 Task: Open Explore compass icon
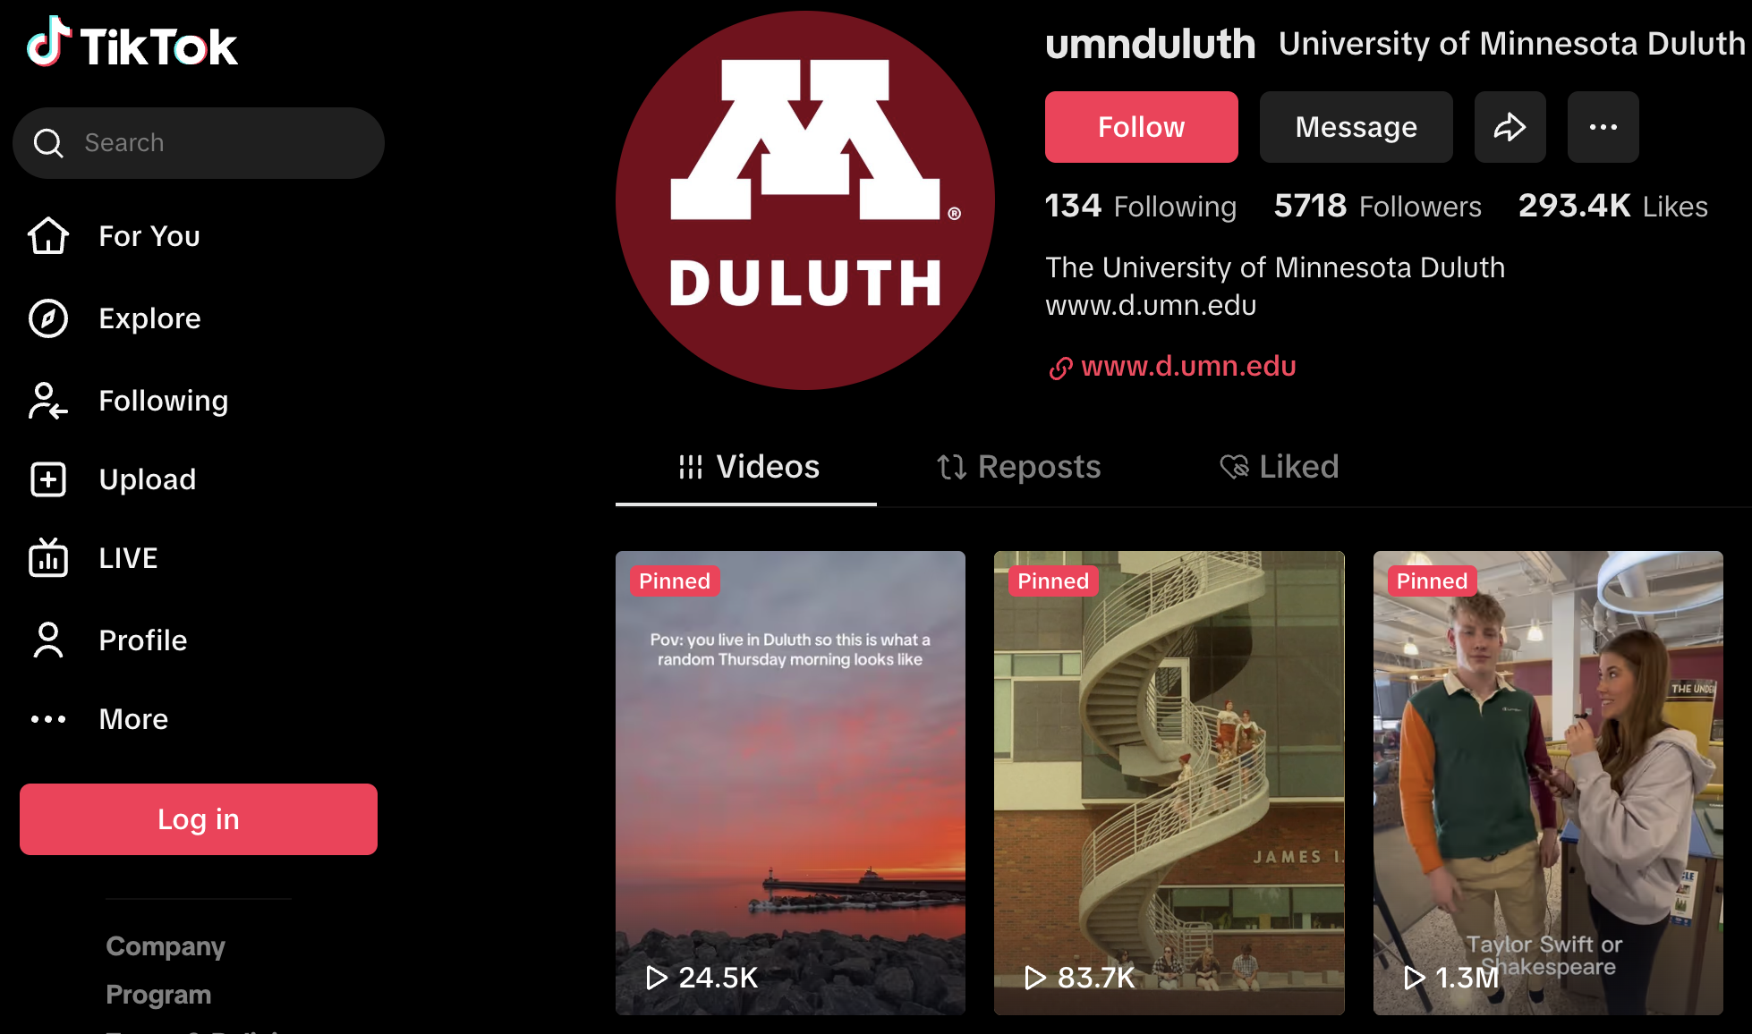point(48,318)
